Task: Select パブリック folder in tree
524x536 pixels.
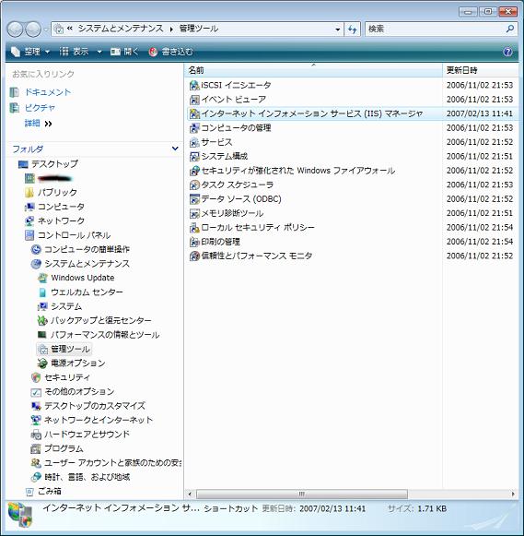Action: pos(57,193)
